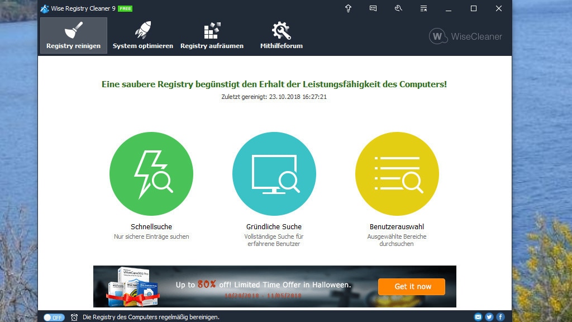Start the green Schnellsuche scan
Screen dimensions: 572x322
pyautogui.click(x=151, y=174)
